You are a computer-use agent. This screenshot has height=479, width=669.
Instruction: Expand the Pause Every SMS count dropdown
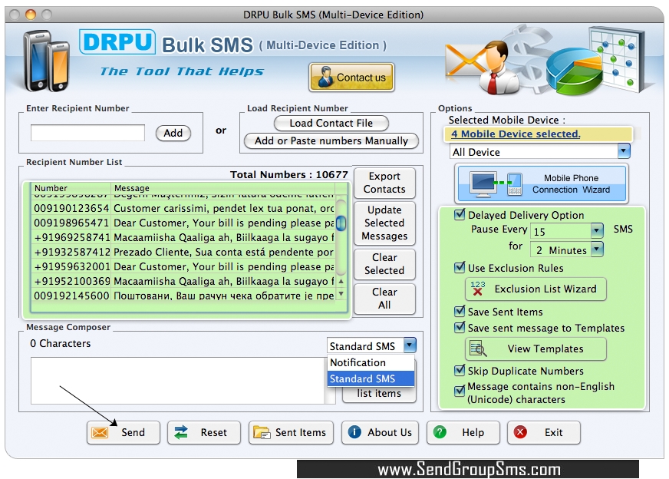pyautogui.click(x=597, y=231)
